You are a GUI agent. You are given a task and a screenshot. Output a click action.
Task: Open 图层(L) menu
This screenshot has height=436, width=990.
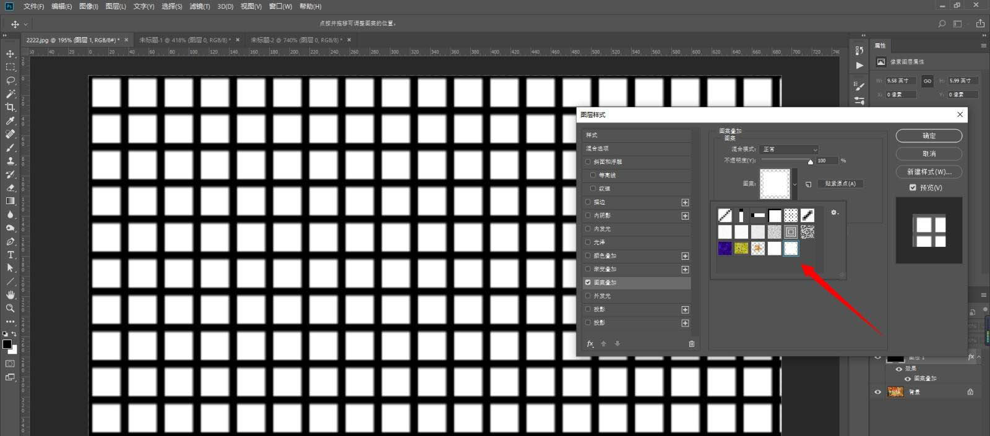click(x=116, y=6)
